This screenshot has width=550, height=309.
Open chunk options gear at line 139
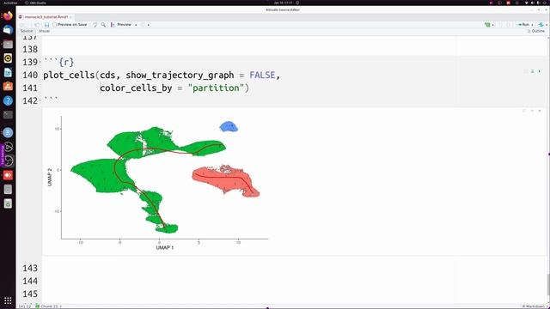525,71
